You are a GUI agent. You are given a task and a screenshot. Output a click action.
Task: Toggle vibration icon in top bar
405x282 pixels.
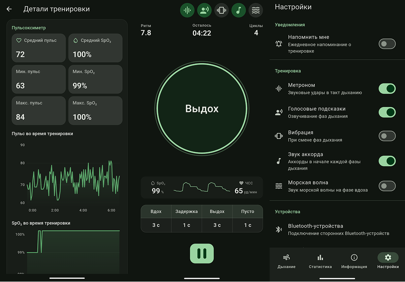click(x=221, y=10)
